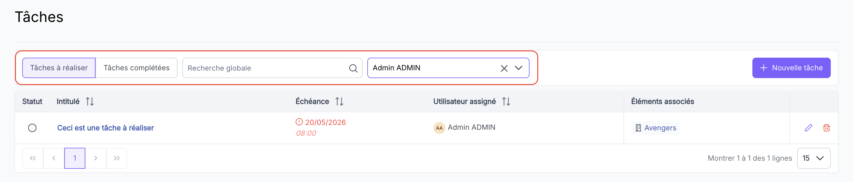Click the Statut column header
The height and width of the screenshot is (182, 853).
pos(32,101)
